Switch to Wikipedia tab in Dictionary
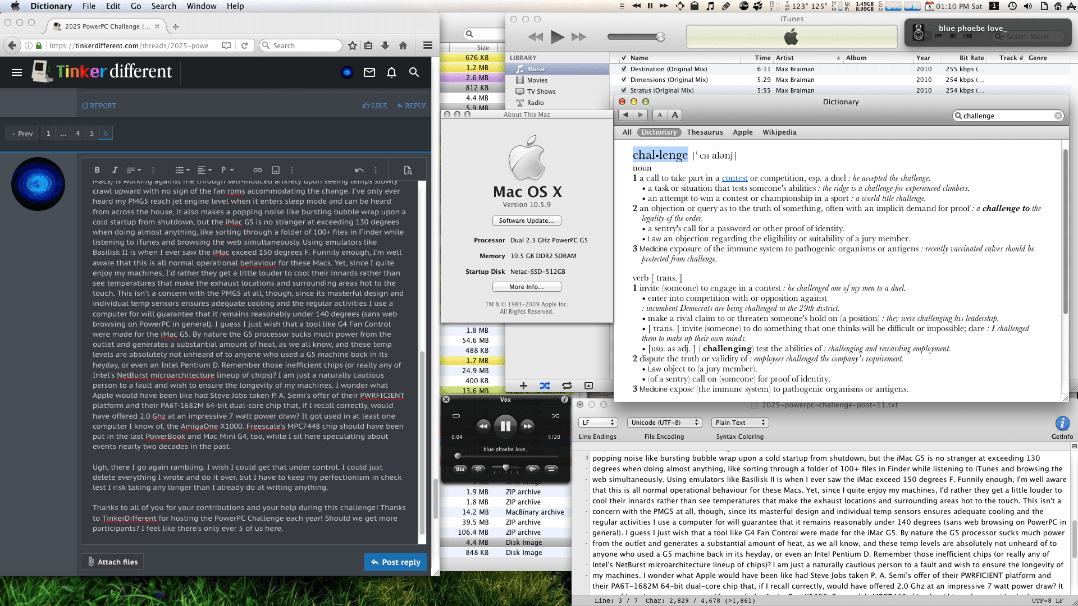1078x606 pixels. tap(779, 132)
